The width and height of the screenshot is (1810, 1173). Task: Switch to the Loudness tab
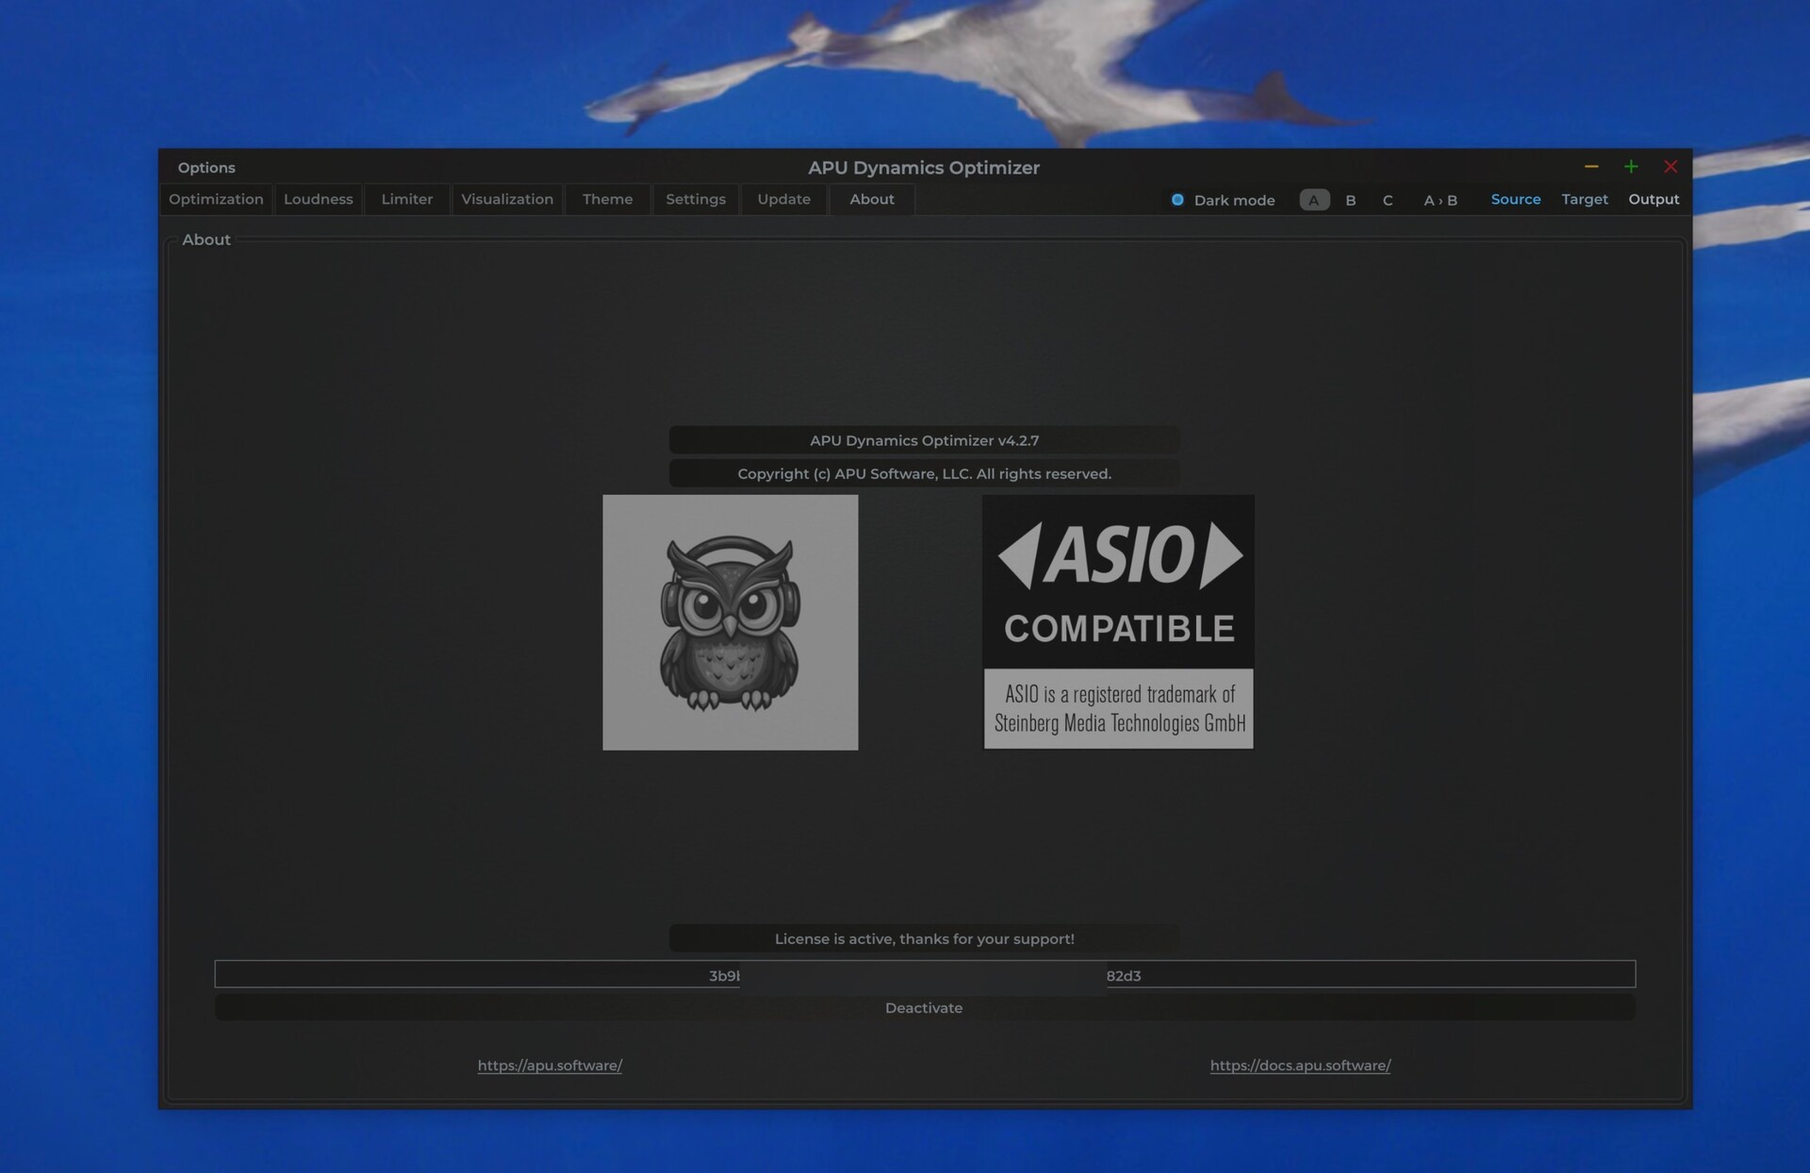point(318,199)
